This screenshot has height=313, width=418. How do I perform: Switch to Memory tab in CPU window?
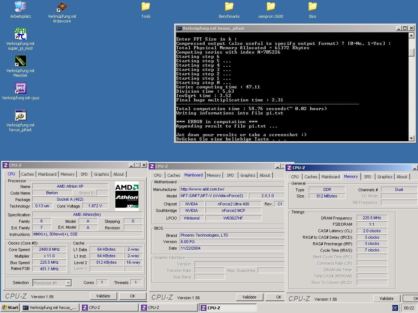(67, 174)
